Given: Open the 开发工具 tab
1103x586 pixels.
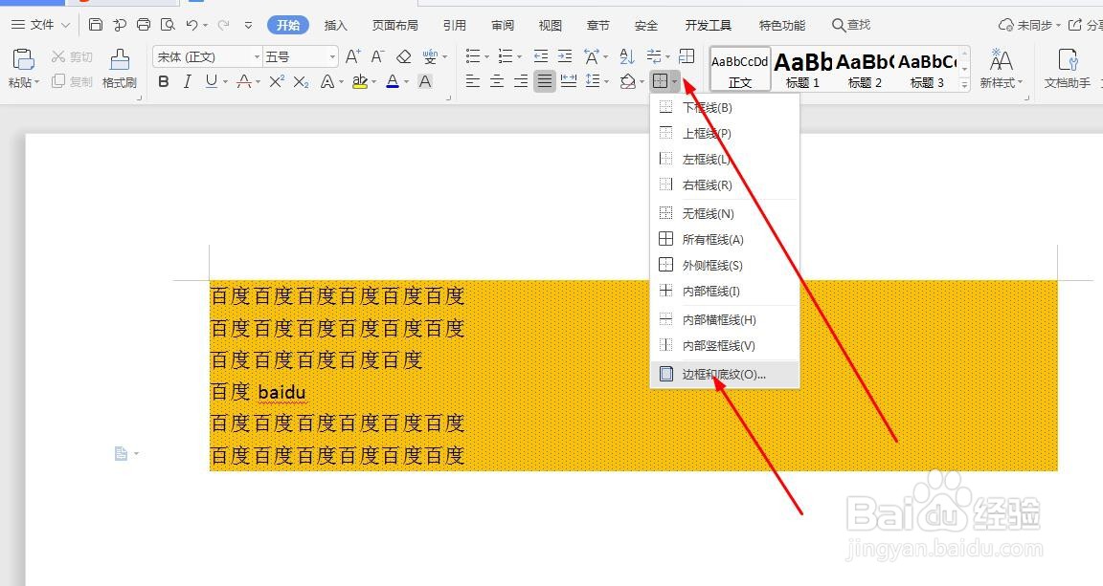Looking at the screenshot, I should pyautogui.click(x=709, y=25).
